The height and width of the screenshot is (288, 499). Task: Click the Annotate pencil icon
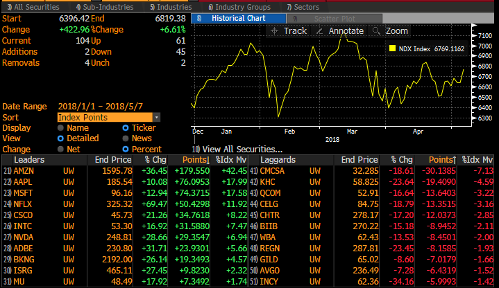click(319, 31)
